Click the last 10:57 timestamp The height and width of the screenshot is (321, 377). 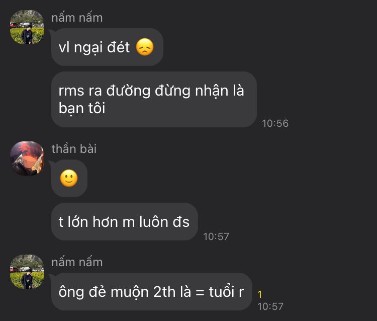pos(270,306)
